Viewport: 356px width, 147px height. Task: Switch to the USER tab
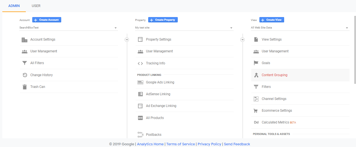click(36, 6)
